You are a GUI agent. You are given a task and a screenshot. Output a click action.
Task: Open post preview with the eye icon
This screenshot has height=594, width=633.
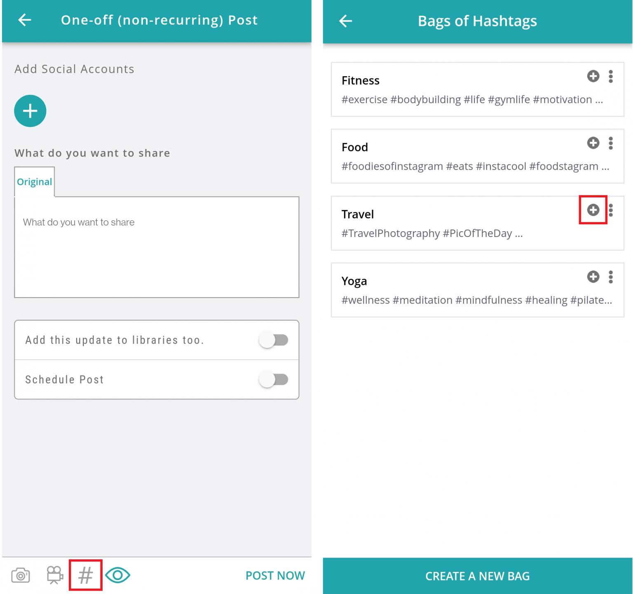coord(117,575)
